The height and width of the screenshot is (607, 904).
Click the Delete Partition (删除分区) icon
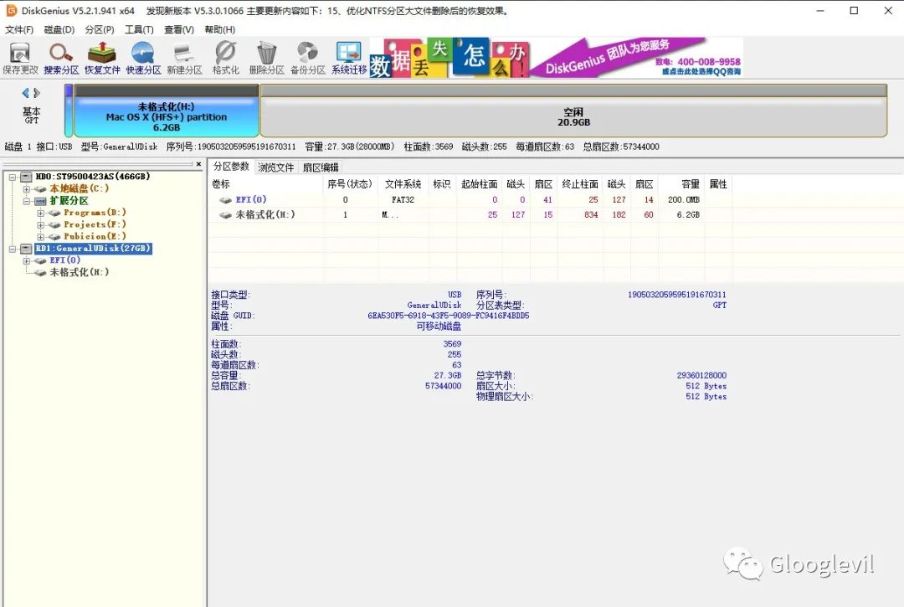266,59
